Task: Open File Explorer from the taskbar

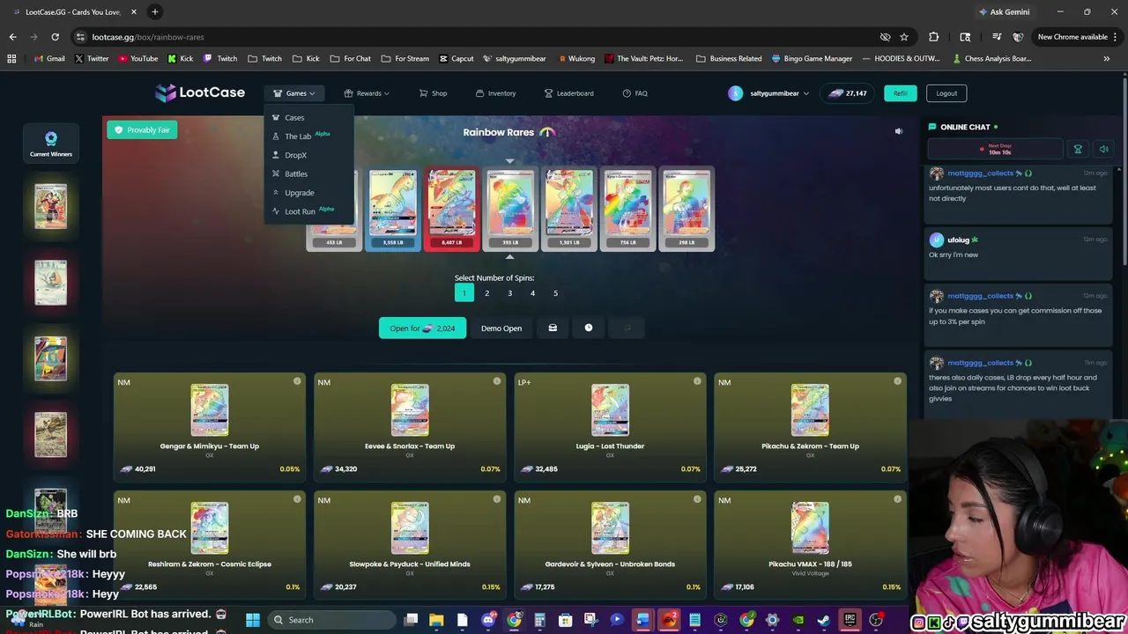Action: pyautogui.click(x=436, y=620)
